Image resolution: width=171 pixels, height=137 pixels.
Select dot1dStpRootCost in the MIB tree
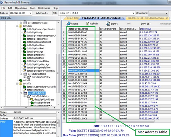click(x=36, y=45)
